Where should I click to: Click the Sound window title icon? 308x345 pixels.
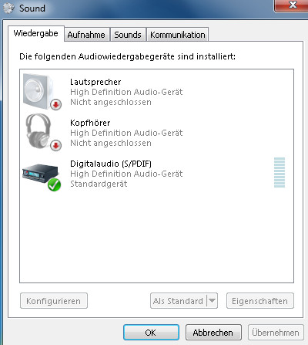[8, 8]
